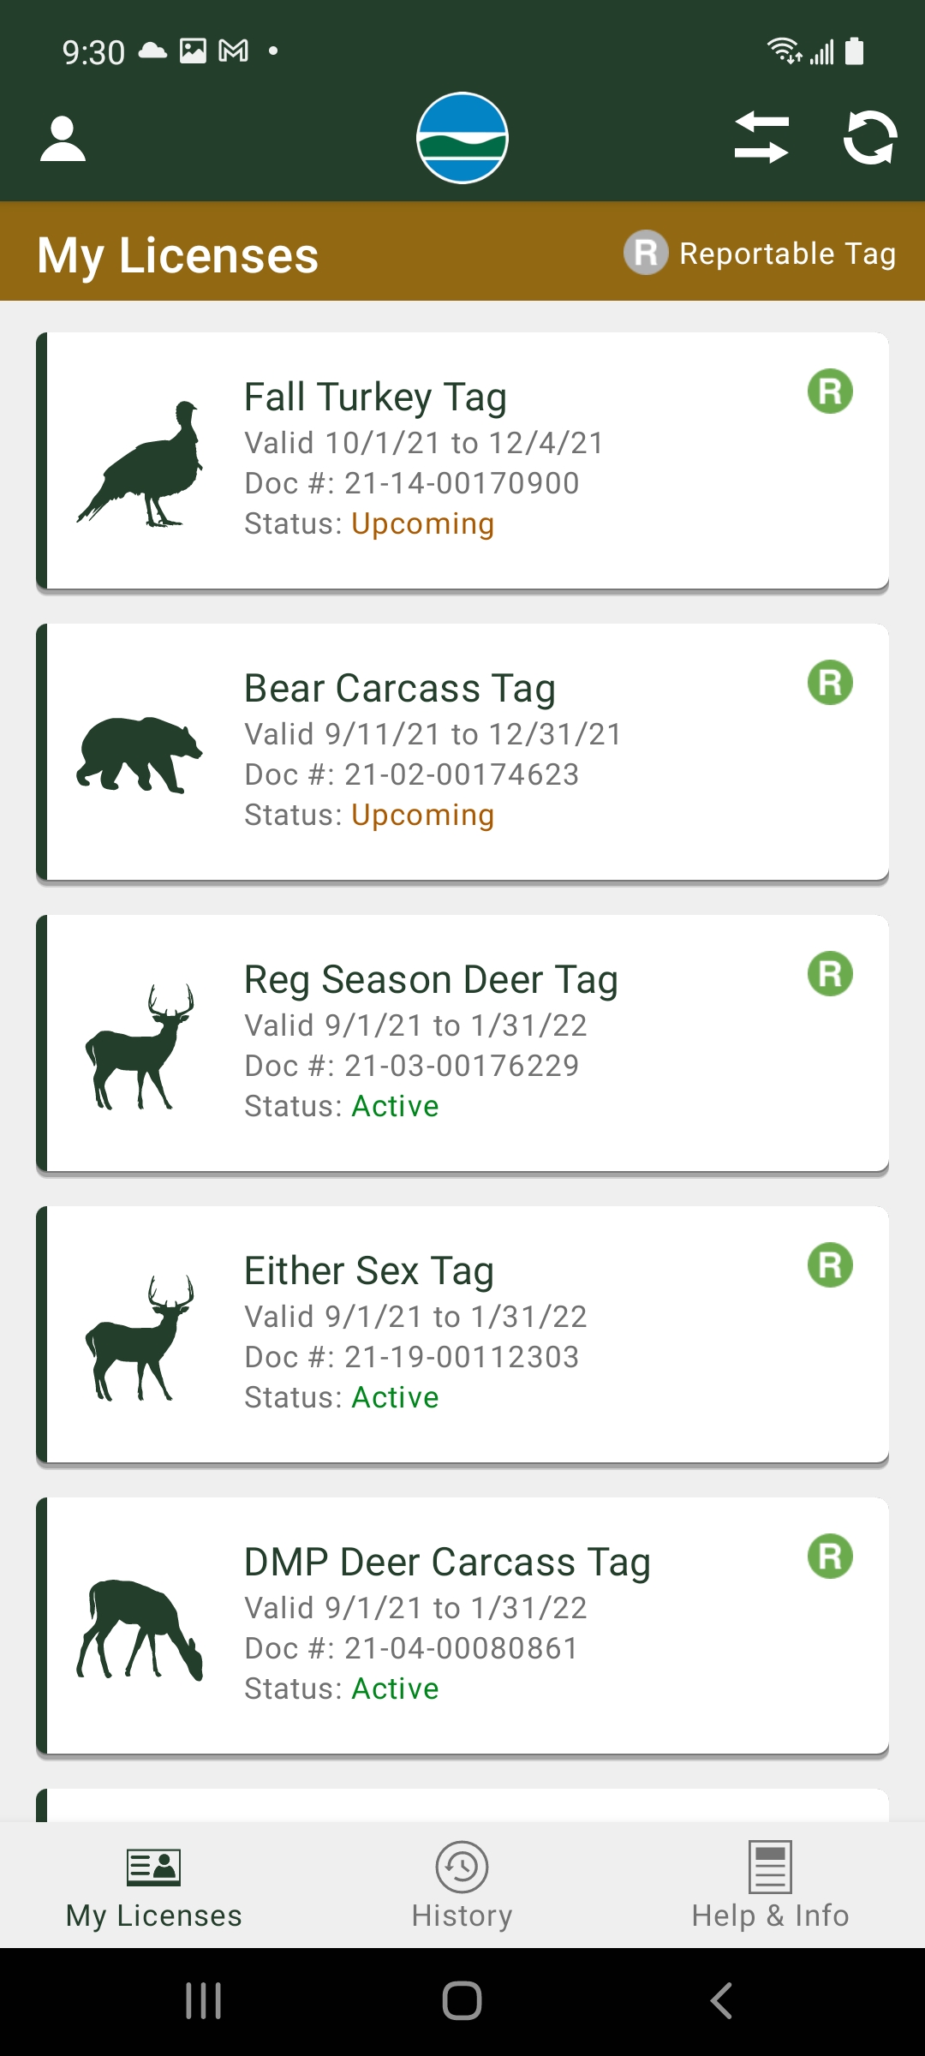Screen dimensions: 925x2056
Task: Tap the blue and green app logo
Action: coord(462,138)
